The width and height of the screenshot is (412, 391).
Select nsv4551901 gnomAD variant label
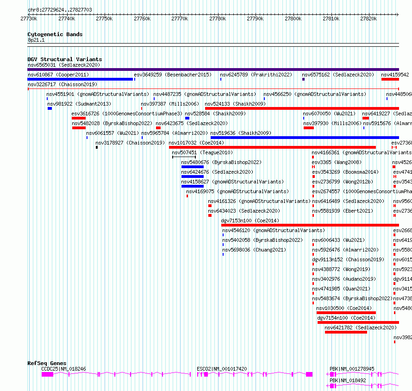tap(98, 94)
